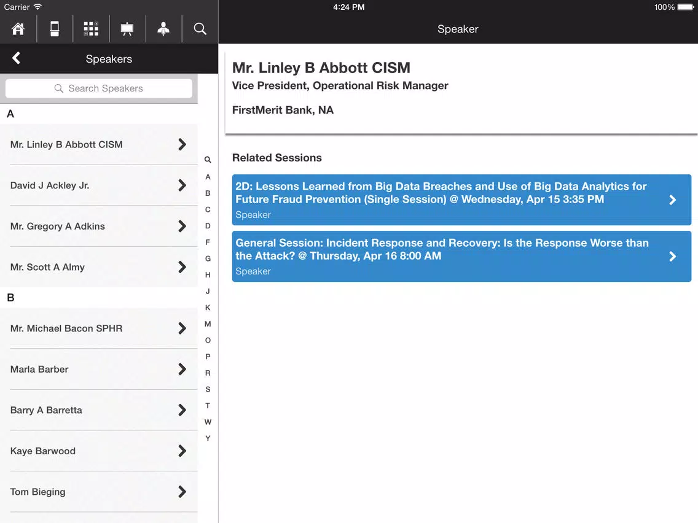Select speaker Mr. Gregory A Adkins
Image resolution: width=698 pixels, height=523 pixels.
click(99, 227)
